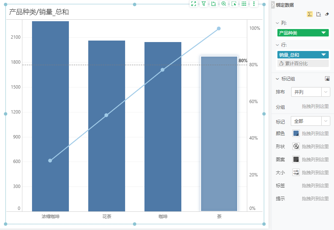Open the filter tool on the chart toolbar
334x230 pixels.
click(204, 4)
